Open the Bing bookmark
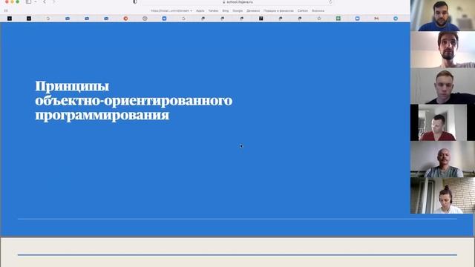The image size is (475, 267). tap(226, 10)
